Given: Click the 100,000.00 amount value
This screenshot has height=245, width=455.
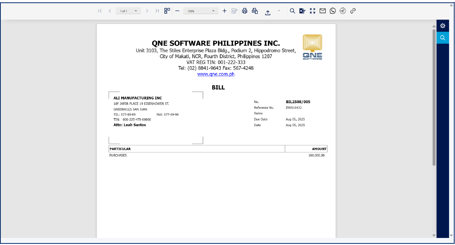Looking at the screenshot, I should (316, 155).
